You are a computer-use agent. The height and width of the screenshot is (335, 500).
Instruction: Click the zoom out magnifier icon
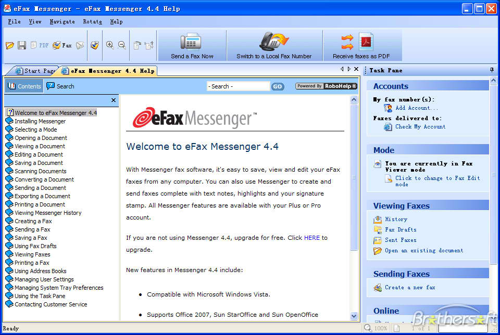122,45
